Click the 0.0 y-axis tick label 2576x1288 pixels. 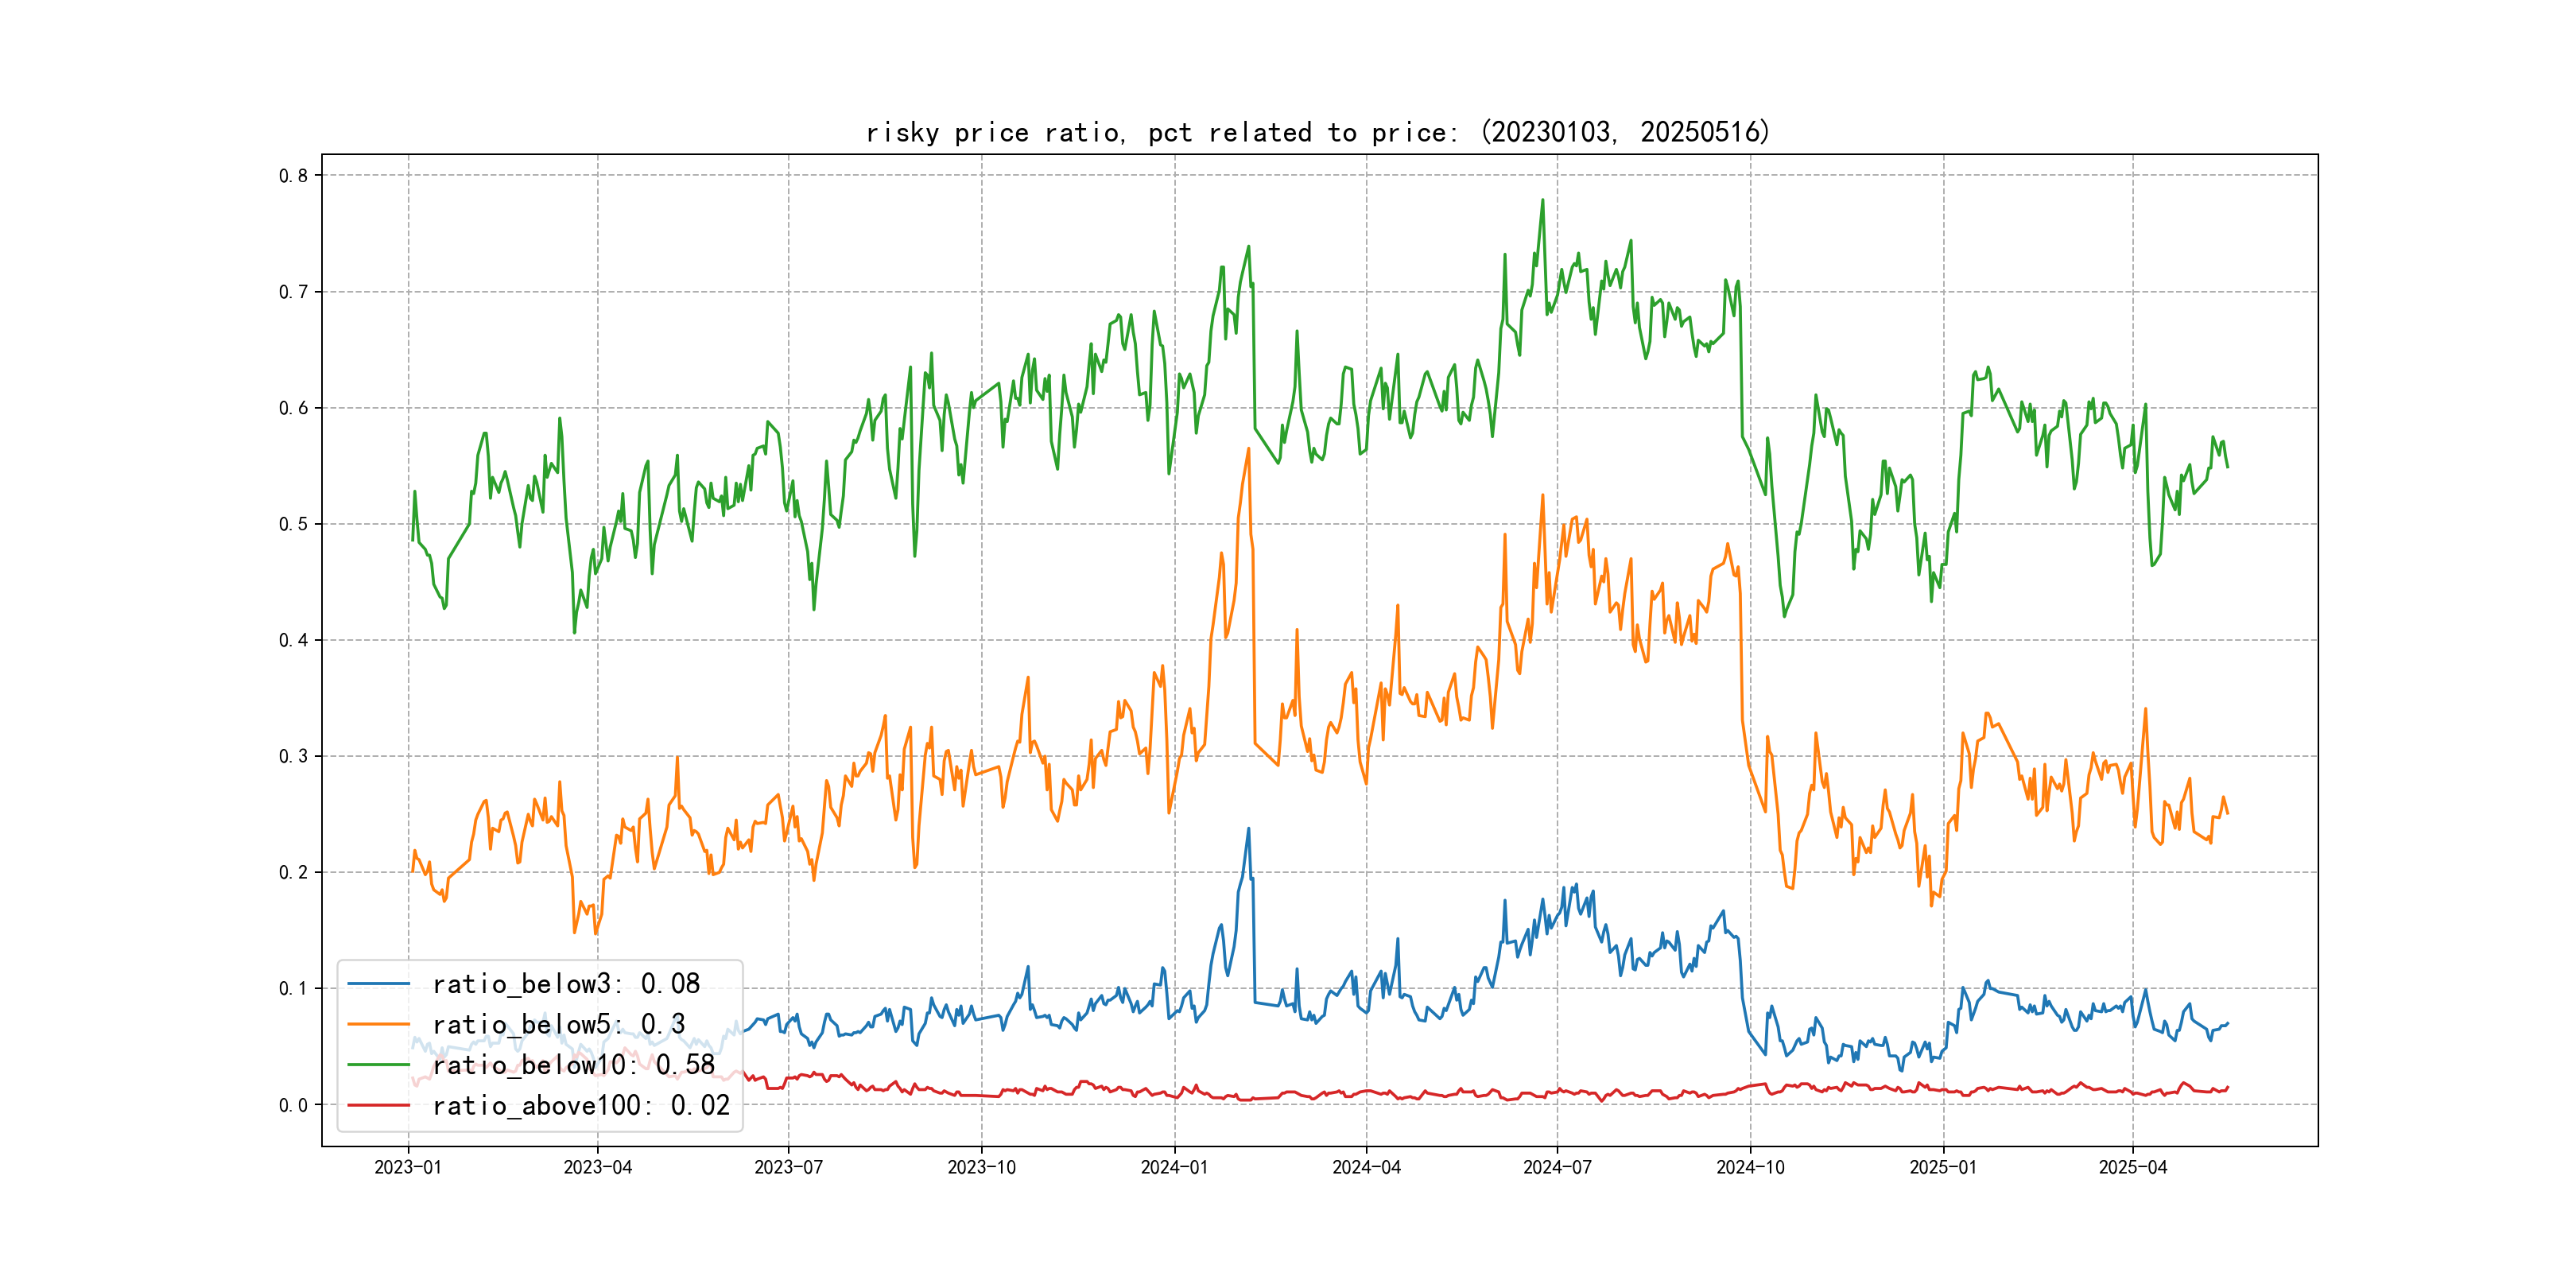tap(293, 1105)
